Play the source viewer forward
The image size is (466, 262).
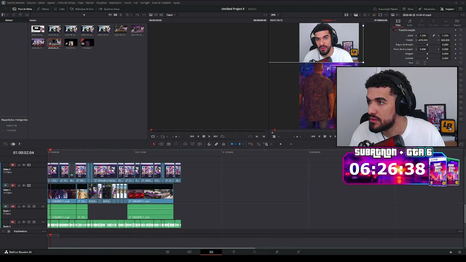pyautogui.click(x=209, y=136)
